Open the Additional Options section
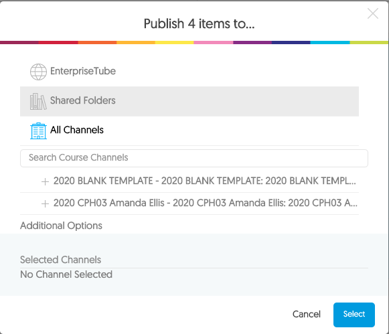389x334 pixels. point(61,226)
